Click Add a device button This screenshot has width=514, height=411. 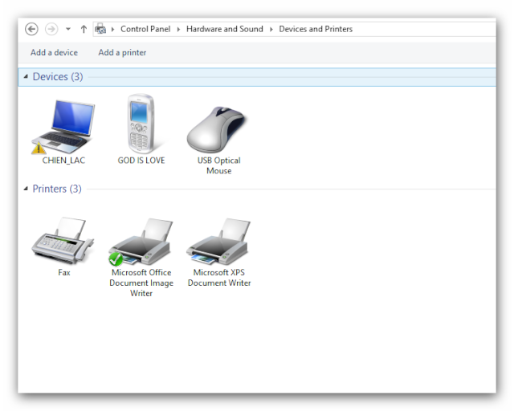click(54, 52)
